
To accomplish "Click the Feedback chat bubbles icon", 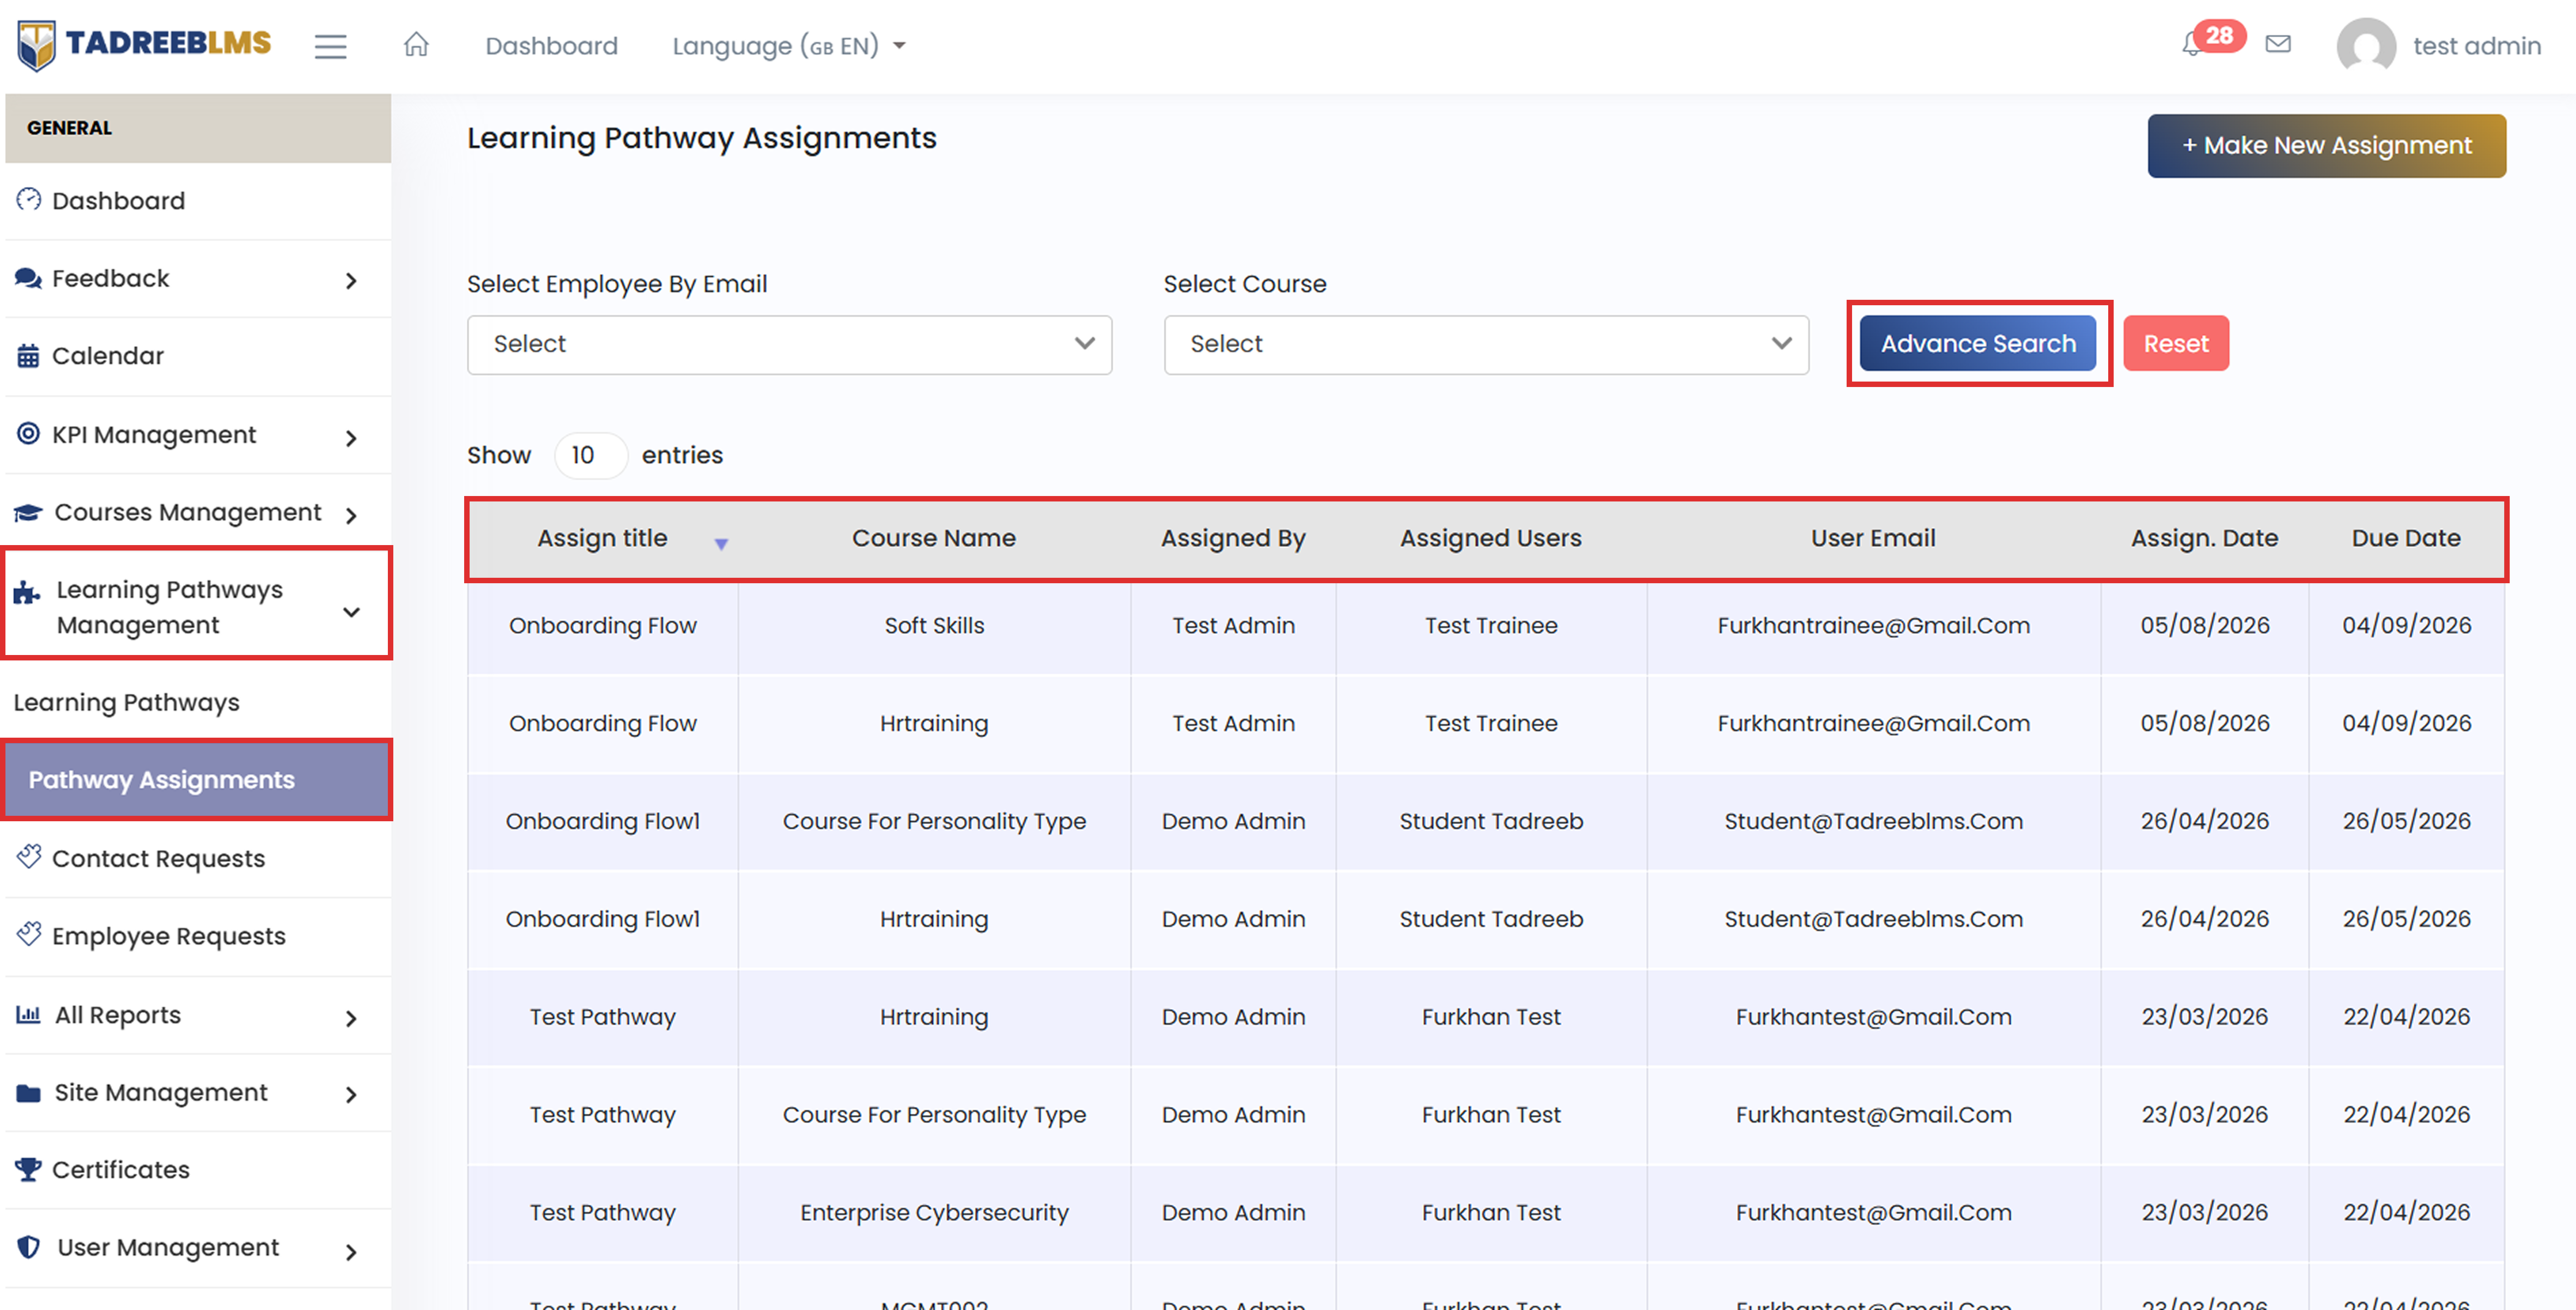I will 28,278.
